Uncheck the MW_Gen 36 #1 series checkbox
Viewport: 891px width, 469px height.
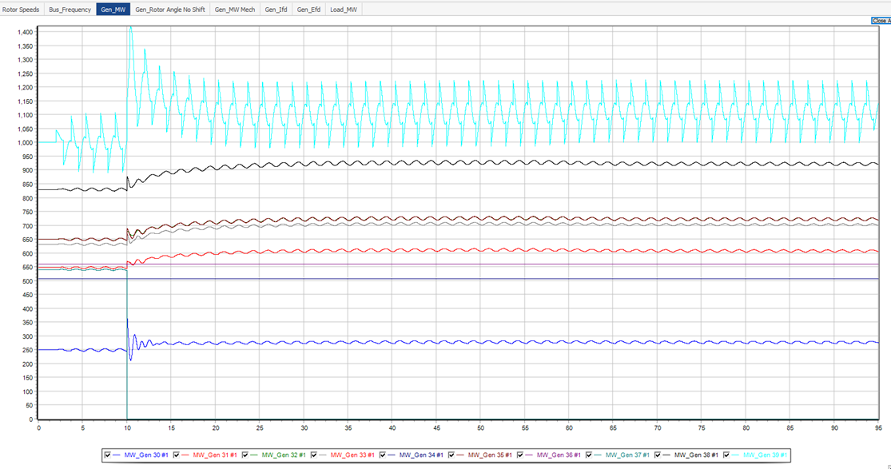point(520,455)
